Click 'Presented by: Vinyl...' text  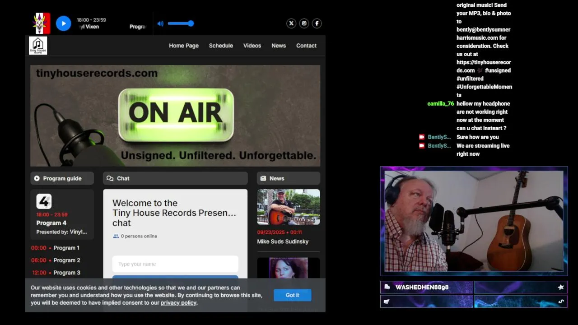point(61,232)
